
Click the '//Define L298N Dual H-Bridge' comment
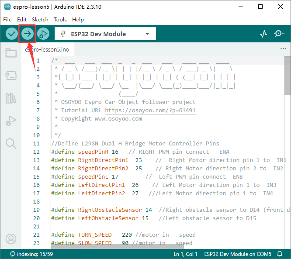(x=135, y=144)
